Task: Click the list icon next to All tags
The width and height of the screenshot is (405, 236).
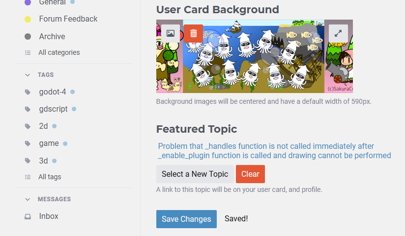Action: [x=28, y=177]
